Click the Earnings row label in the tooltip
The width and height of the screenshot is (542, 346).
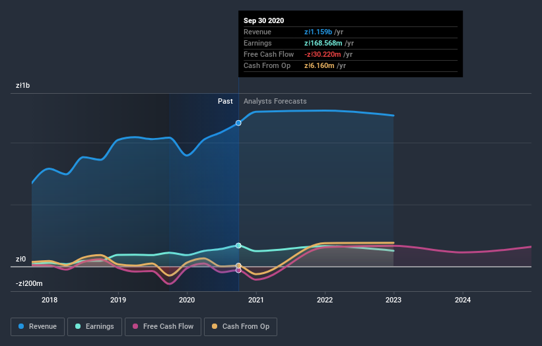[257, 43]
